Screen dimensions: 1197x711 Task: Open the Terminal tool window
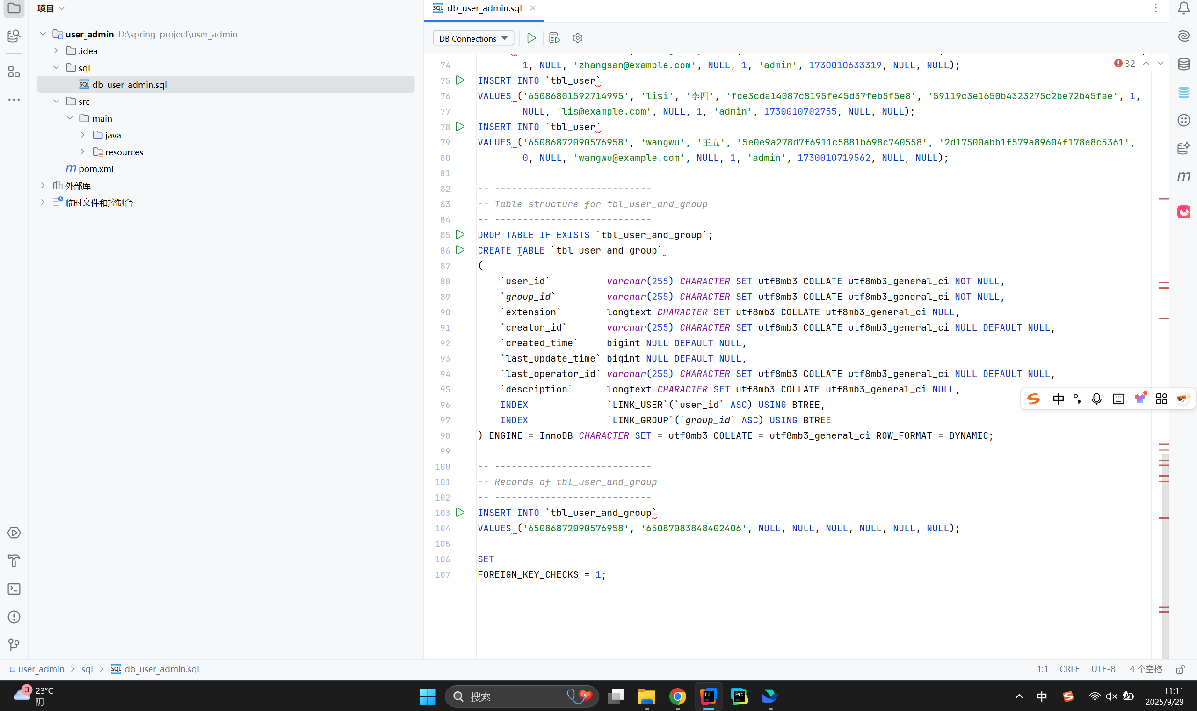coord(14,589)
